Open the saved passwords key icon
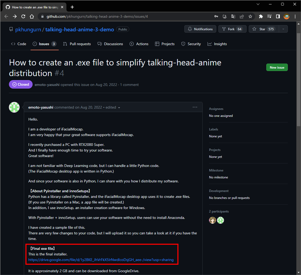This screenshot has height=275, width=301. tap(216, 17)
